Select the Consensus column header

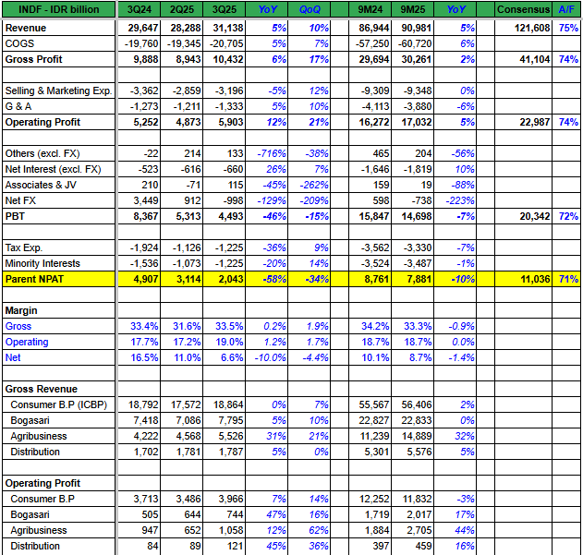[523, 9]
